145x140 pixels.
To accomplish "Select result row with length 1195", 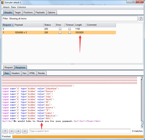I will click(59, 29).
